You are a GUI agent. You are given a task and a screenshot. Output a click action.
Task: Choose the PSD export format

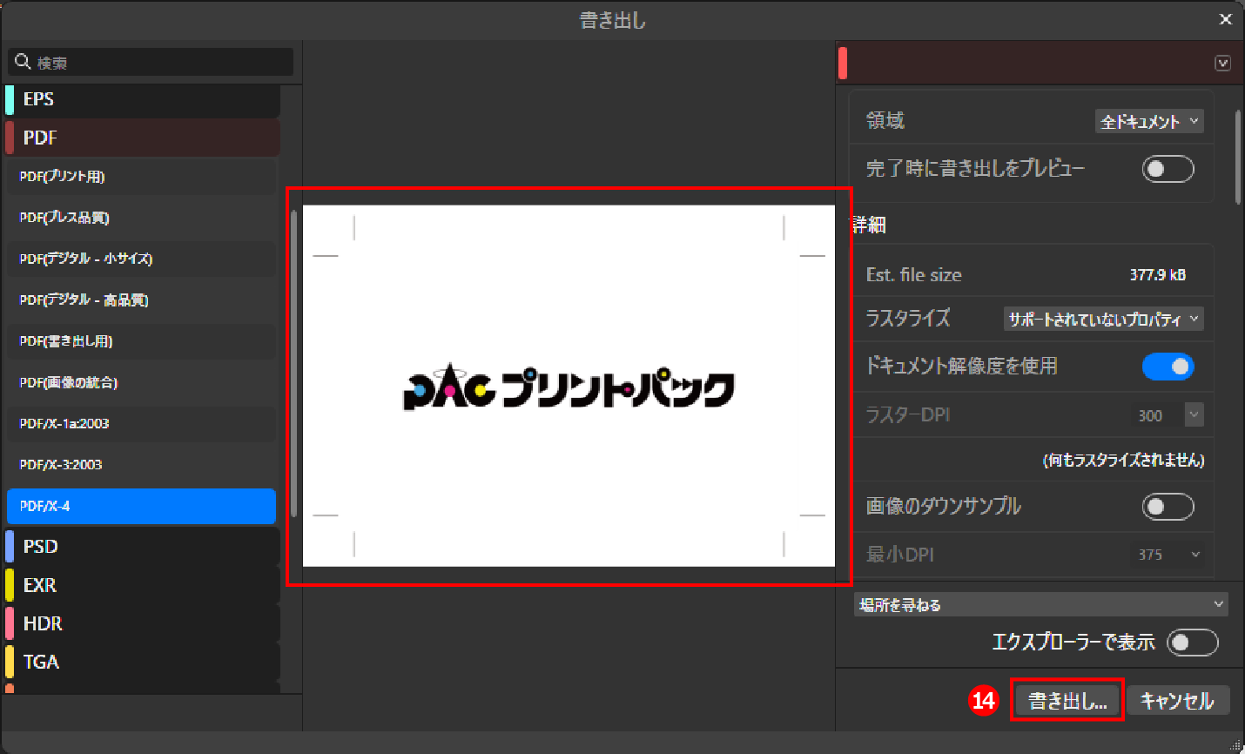pos(141,547)
